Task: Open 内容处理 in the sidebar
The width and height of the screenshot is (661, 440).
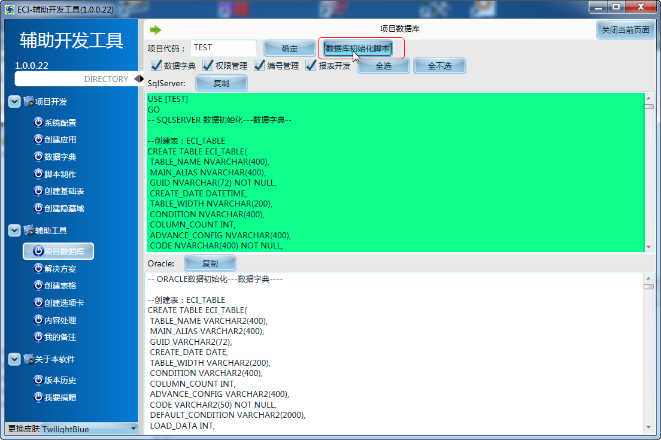Action: [60, 320]
